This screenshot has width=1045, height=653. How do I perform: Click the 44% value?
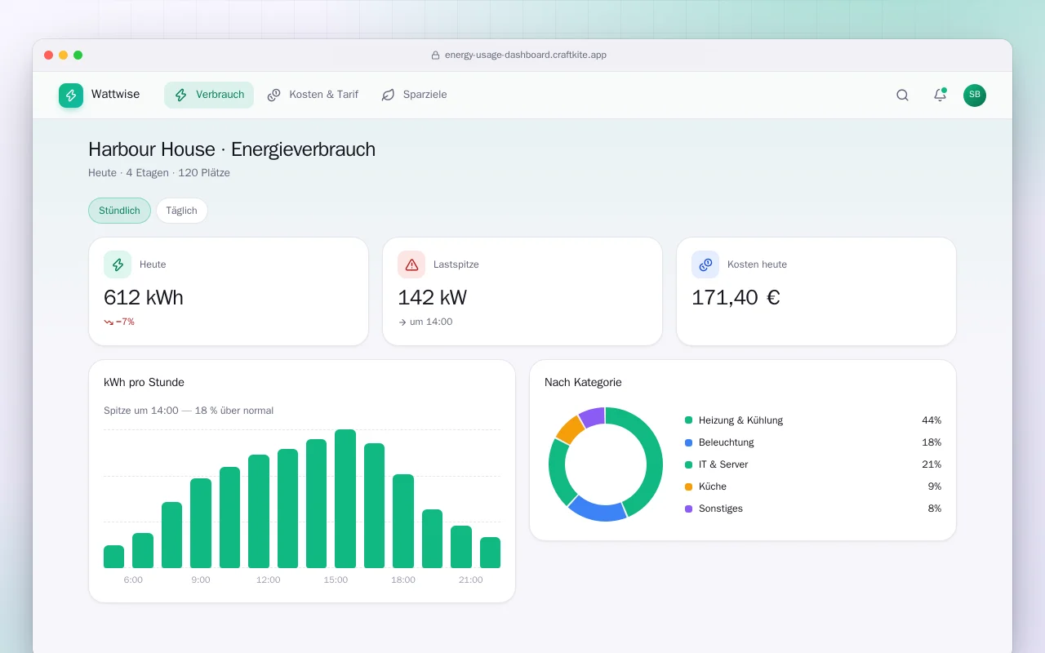(932, 420)
